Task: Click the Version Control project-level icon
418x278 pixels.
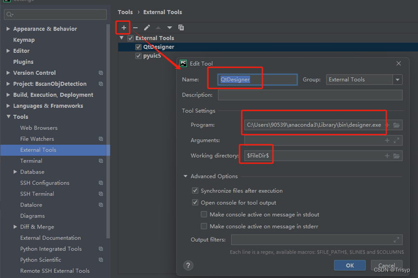Action: 101,73
